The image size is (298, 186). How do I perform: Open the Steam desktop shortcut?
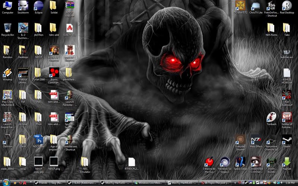[287, 141]
